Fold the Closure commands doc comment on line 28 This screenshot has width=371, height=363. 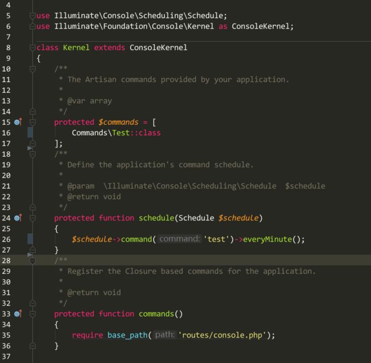click(x=33, y=260)
